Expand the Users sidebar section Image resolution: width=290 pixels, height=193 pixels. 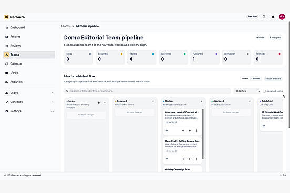tap(29, 93)
